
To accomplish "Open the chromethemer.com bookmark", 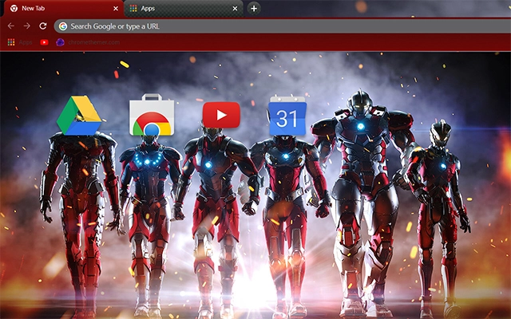I will (x=88, y=42).
